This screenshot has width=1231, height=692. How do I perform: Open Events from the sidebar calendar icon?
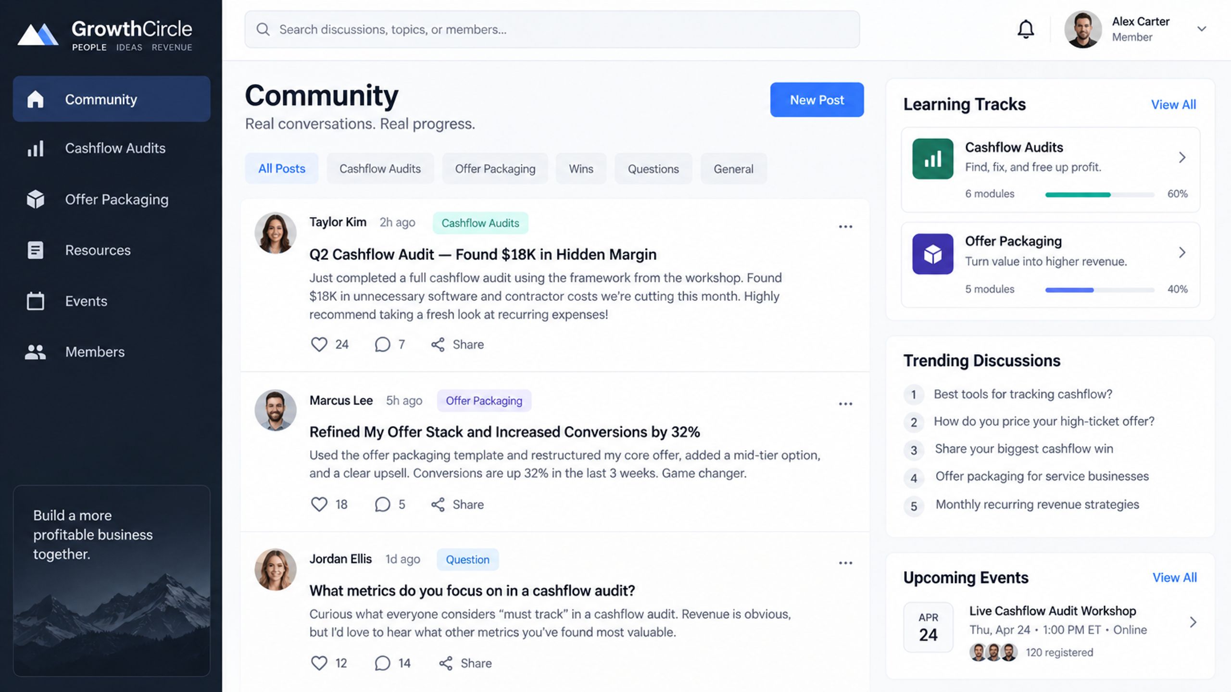coord(35,301)
